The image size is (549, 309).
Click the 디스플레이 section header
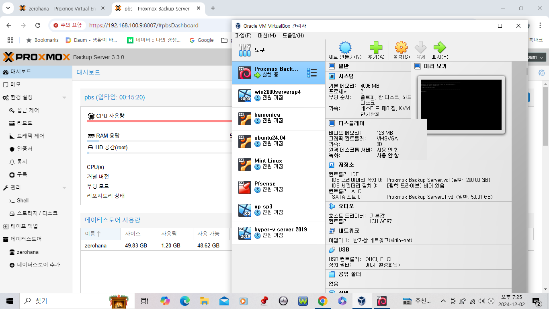(351, 124)
